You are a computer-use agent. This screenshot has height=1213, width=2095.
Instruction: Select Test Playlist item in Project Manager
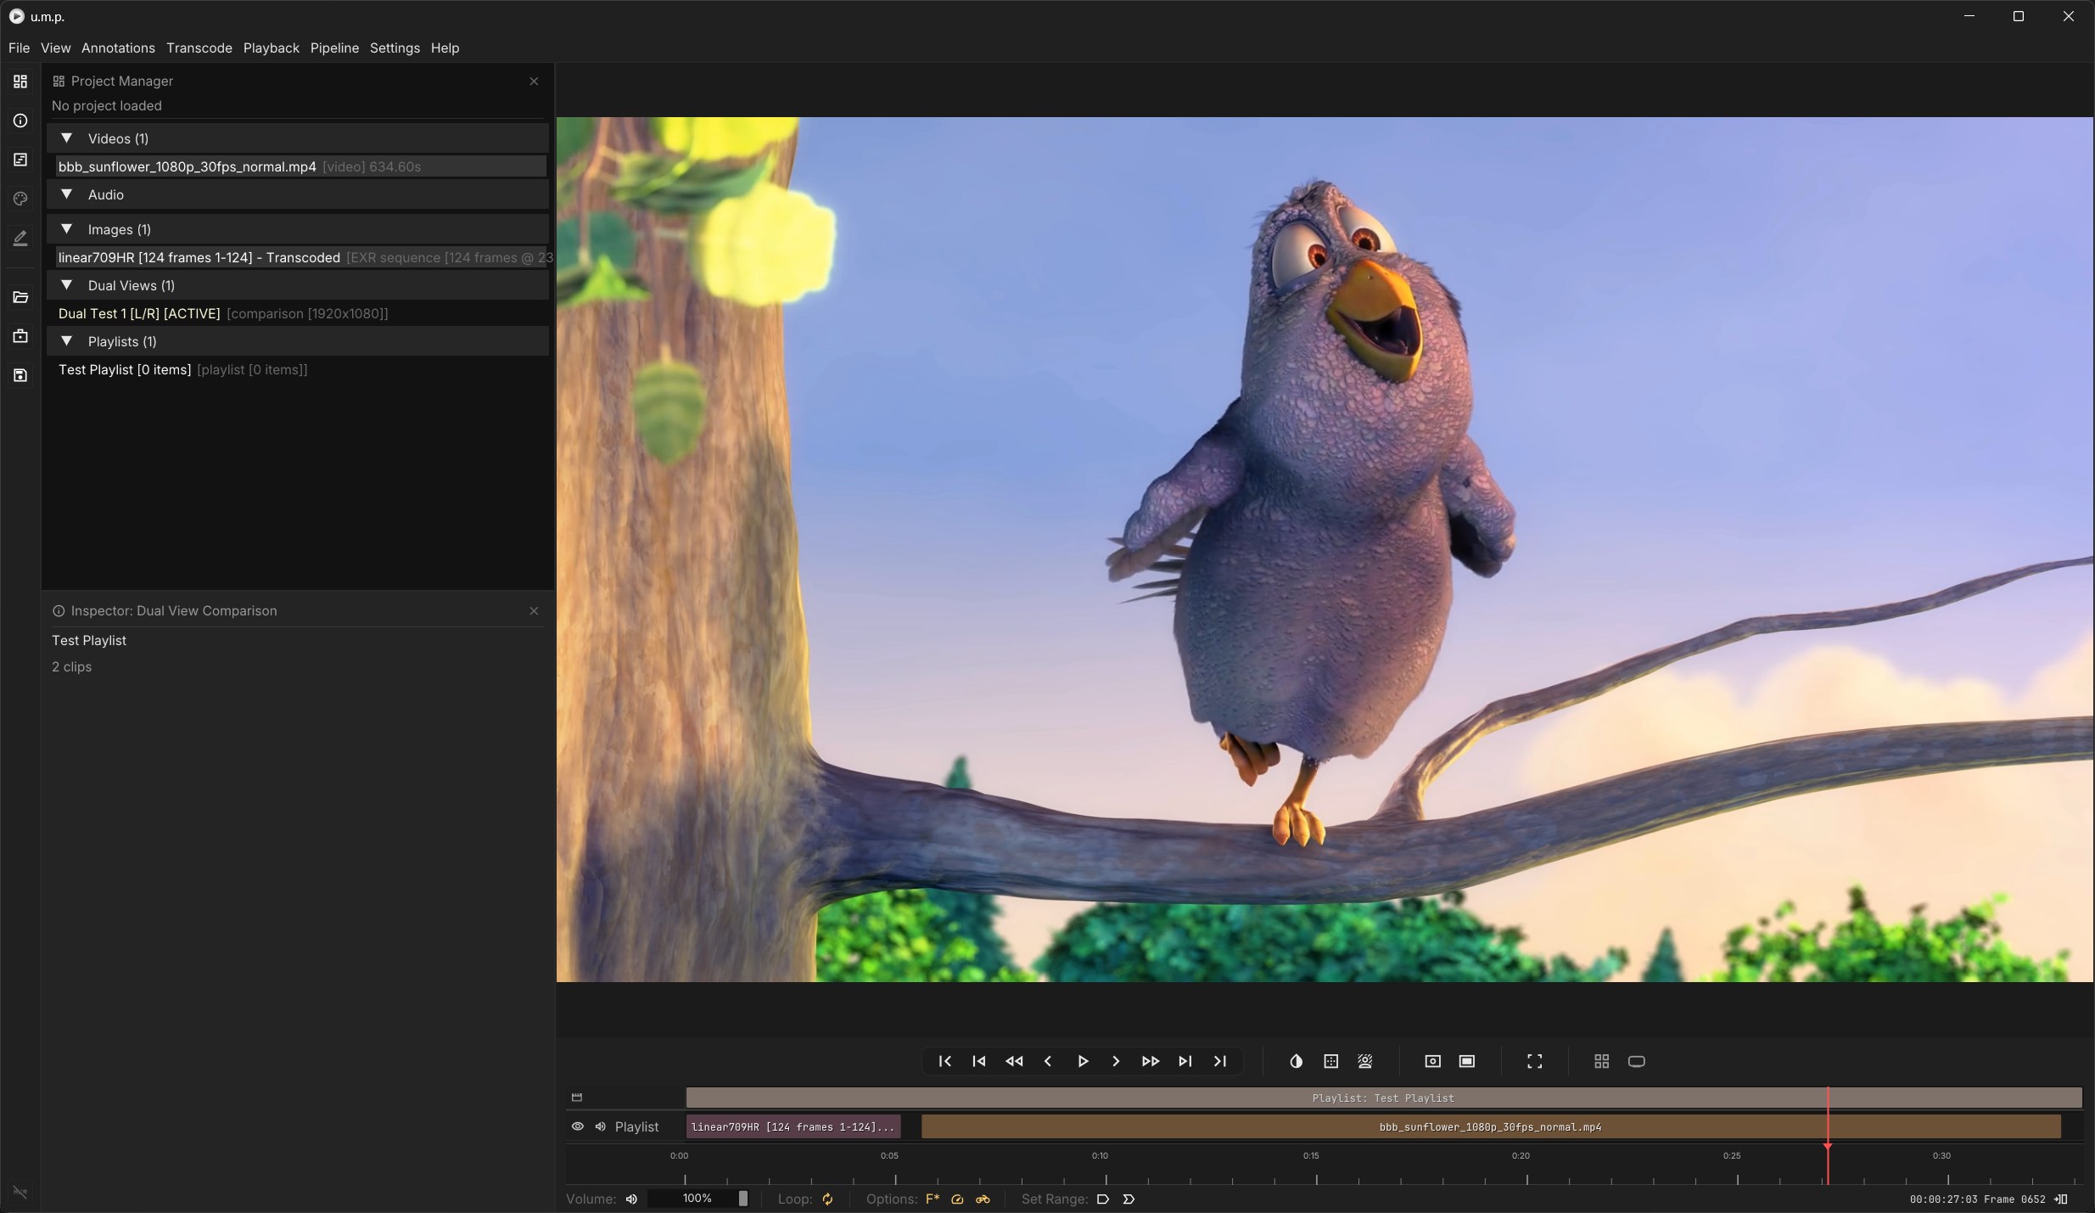[x=124, y=369]
